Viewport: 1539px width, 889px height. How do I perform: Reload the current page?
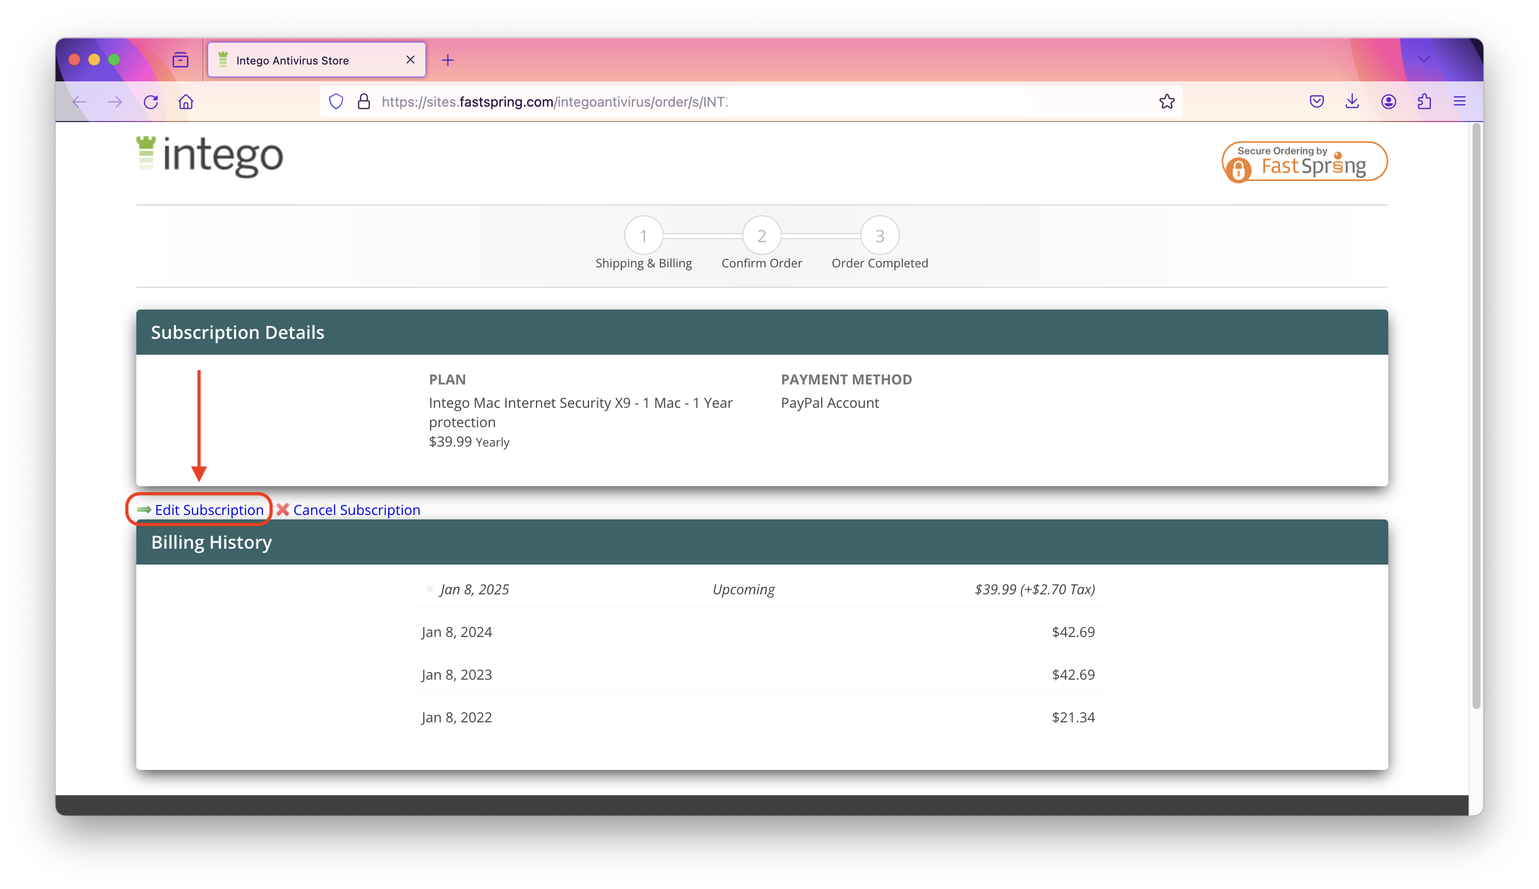click(151, 102)
